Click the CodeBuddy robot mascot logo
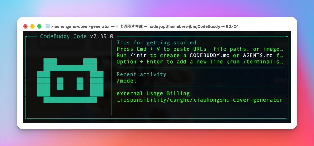The image size is (314, 146). (x=70, y=81)
